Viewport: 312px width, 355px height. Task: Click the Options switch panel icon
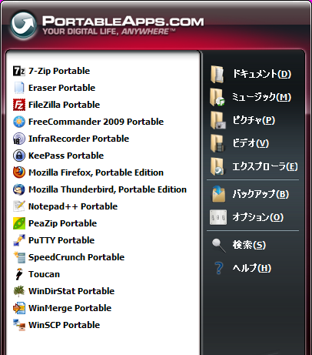pos(218,217)
